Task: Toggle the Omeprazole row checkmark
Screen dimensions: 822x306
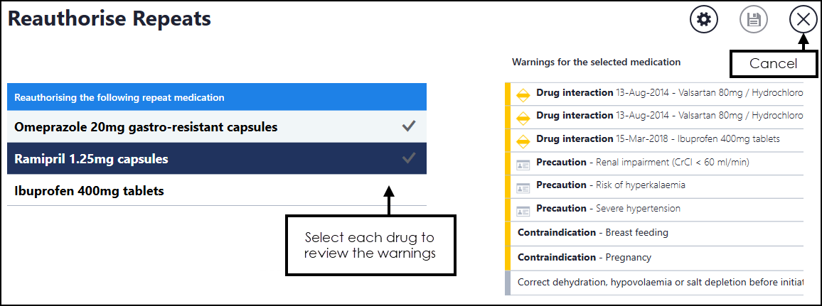Action: pos(408,127)
